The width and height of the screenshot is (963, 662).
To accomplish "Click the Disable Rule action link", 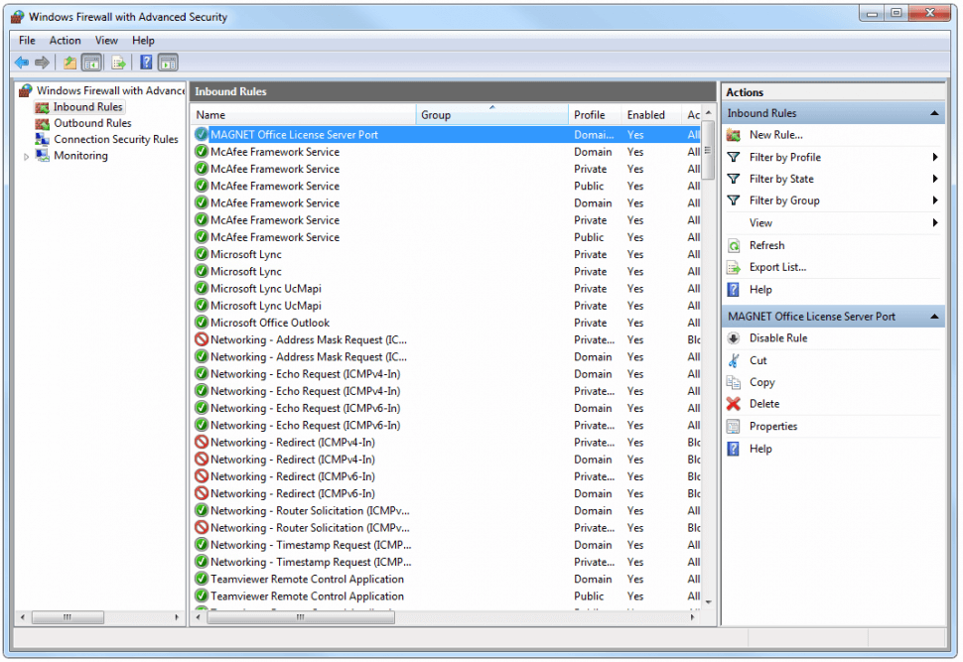I will [x=778, y=338].
